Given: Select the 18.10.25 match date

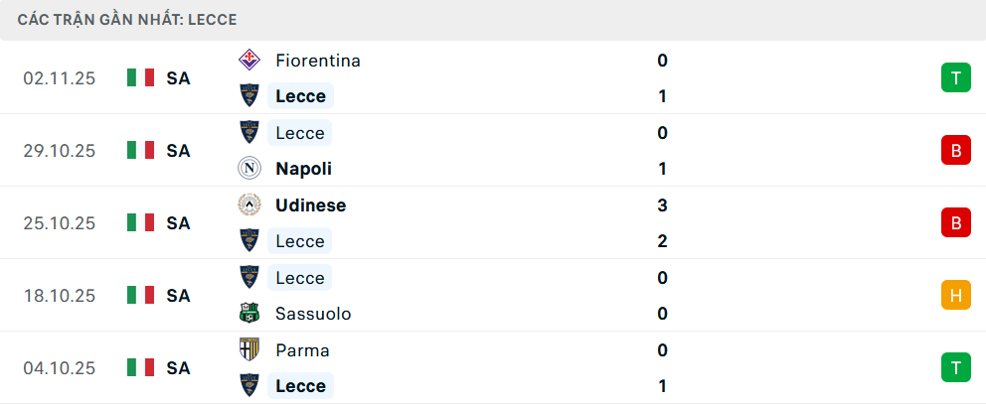Looking at the screenshot, I should (x=60, y=296).
